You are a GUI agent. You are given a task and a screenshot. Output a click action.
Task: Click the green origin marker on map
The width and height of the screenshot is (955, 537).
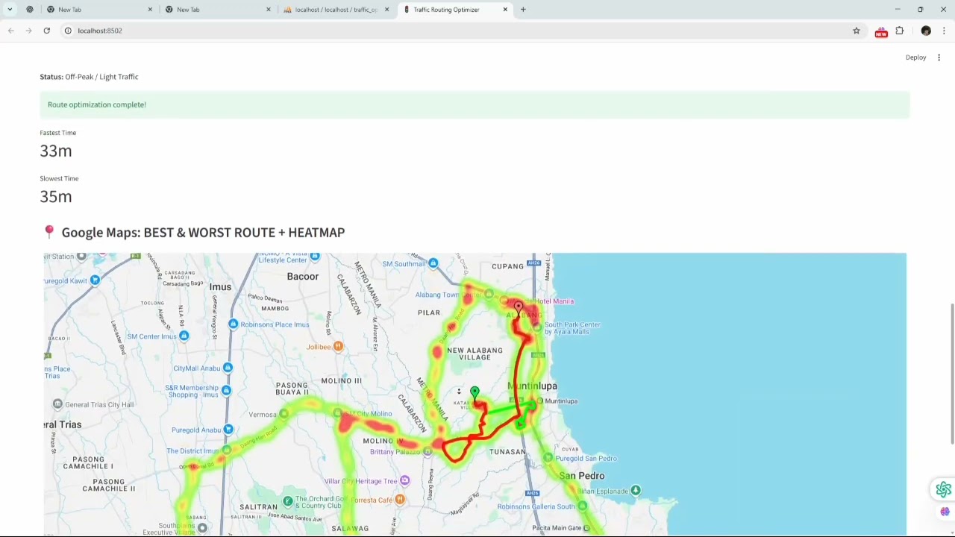click(475, 392)
